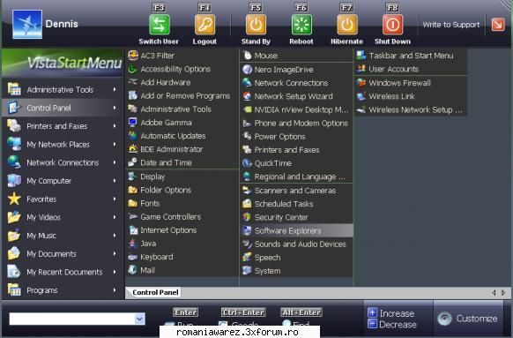Open AC3 Filter control panel item
This screenshot has width=513, height=338.
(x=182, y=56)
